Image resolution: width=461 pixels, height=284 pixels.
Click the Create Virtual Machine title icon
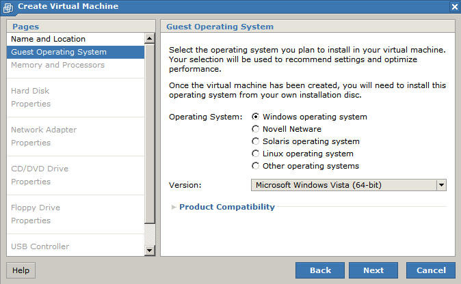(8, 8)
